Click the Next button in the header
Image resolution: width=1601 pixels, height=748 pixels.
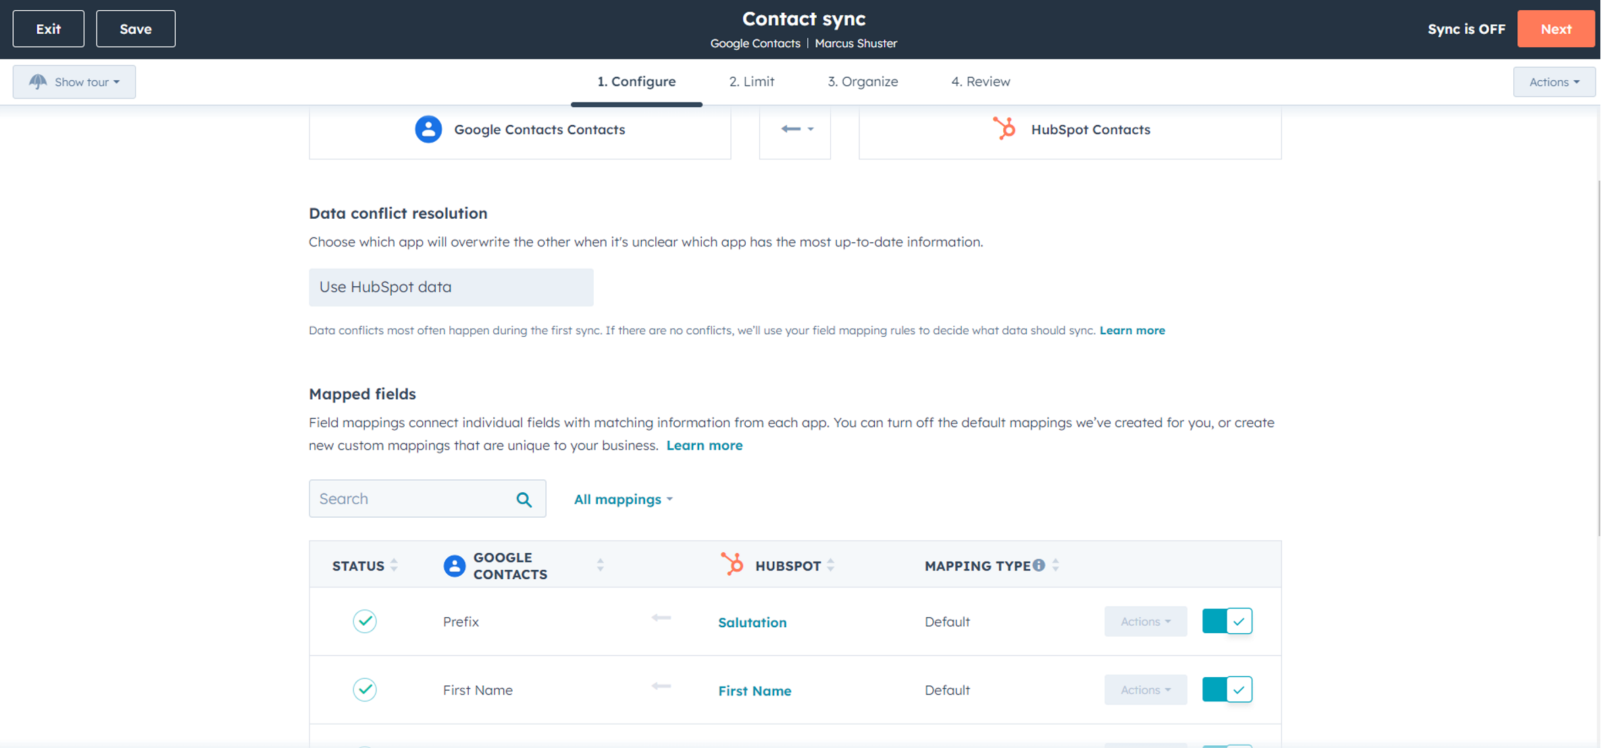(1556, 28)
